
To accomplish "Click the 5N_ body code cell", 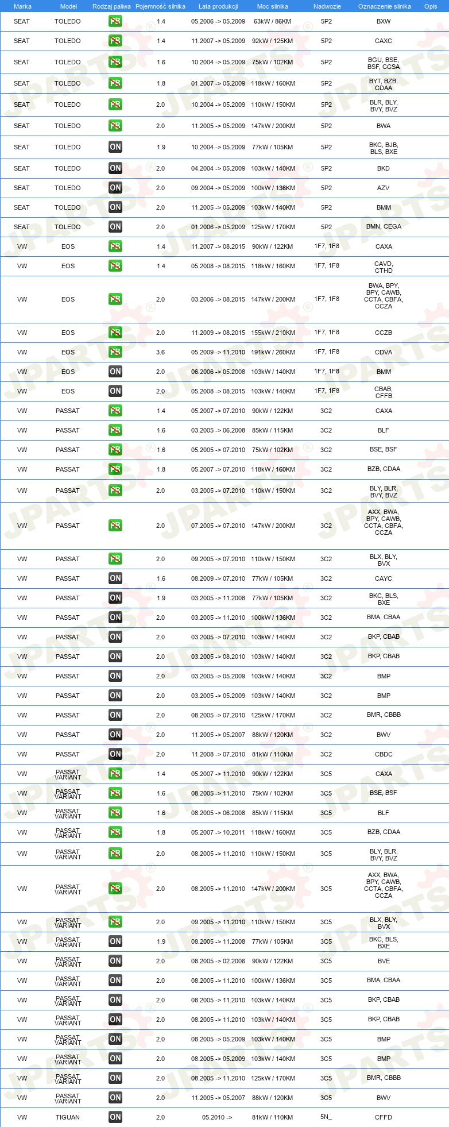I will (326, 1117).
